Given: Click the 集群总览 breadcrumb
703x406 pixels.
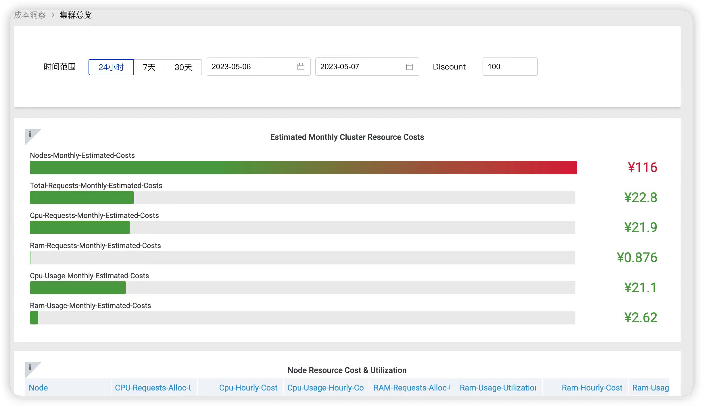Looking at the screenshot, I should [x=76, y=15].
